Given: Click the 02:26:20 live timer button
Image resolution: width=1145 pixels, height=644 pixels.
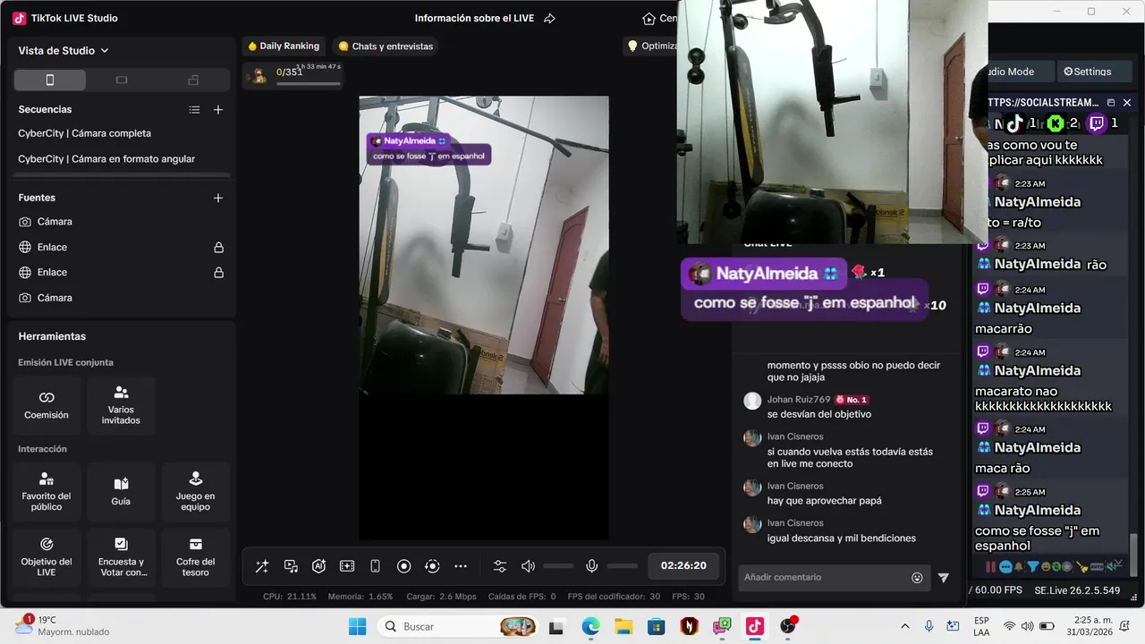Looking at the screenshot, I should tap(683, 566).
